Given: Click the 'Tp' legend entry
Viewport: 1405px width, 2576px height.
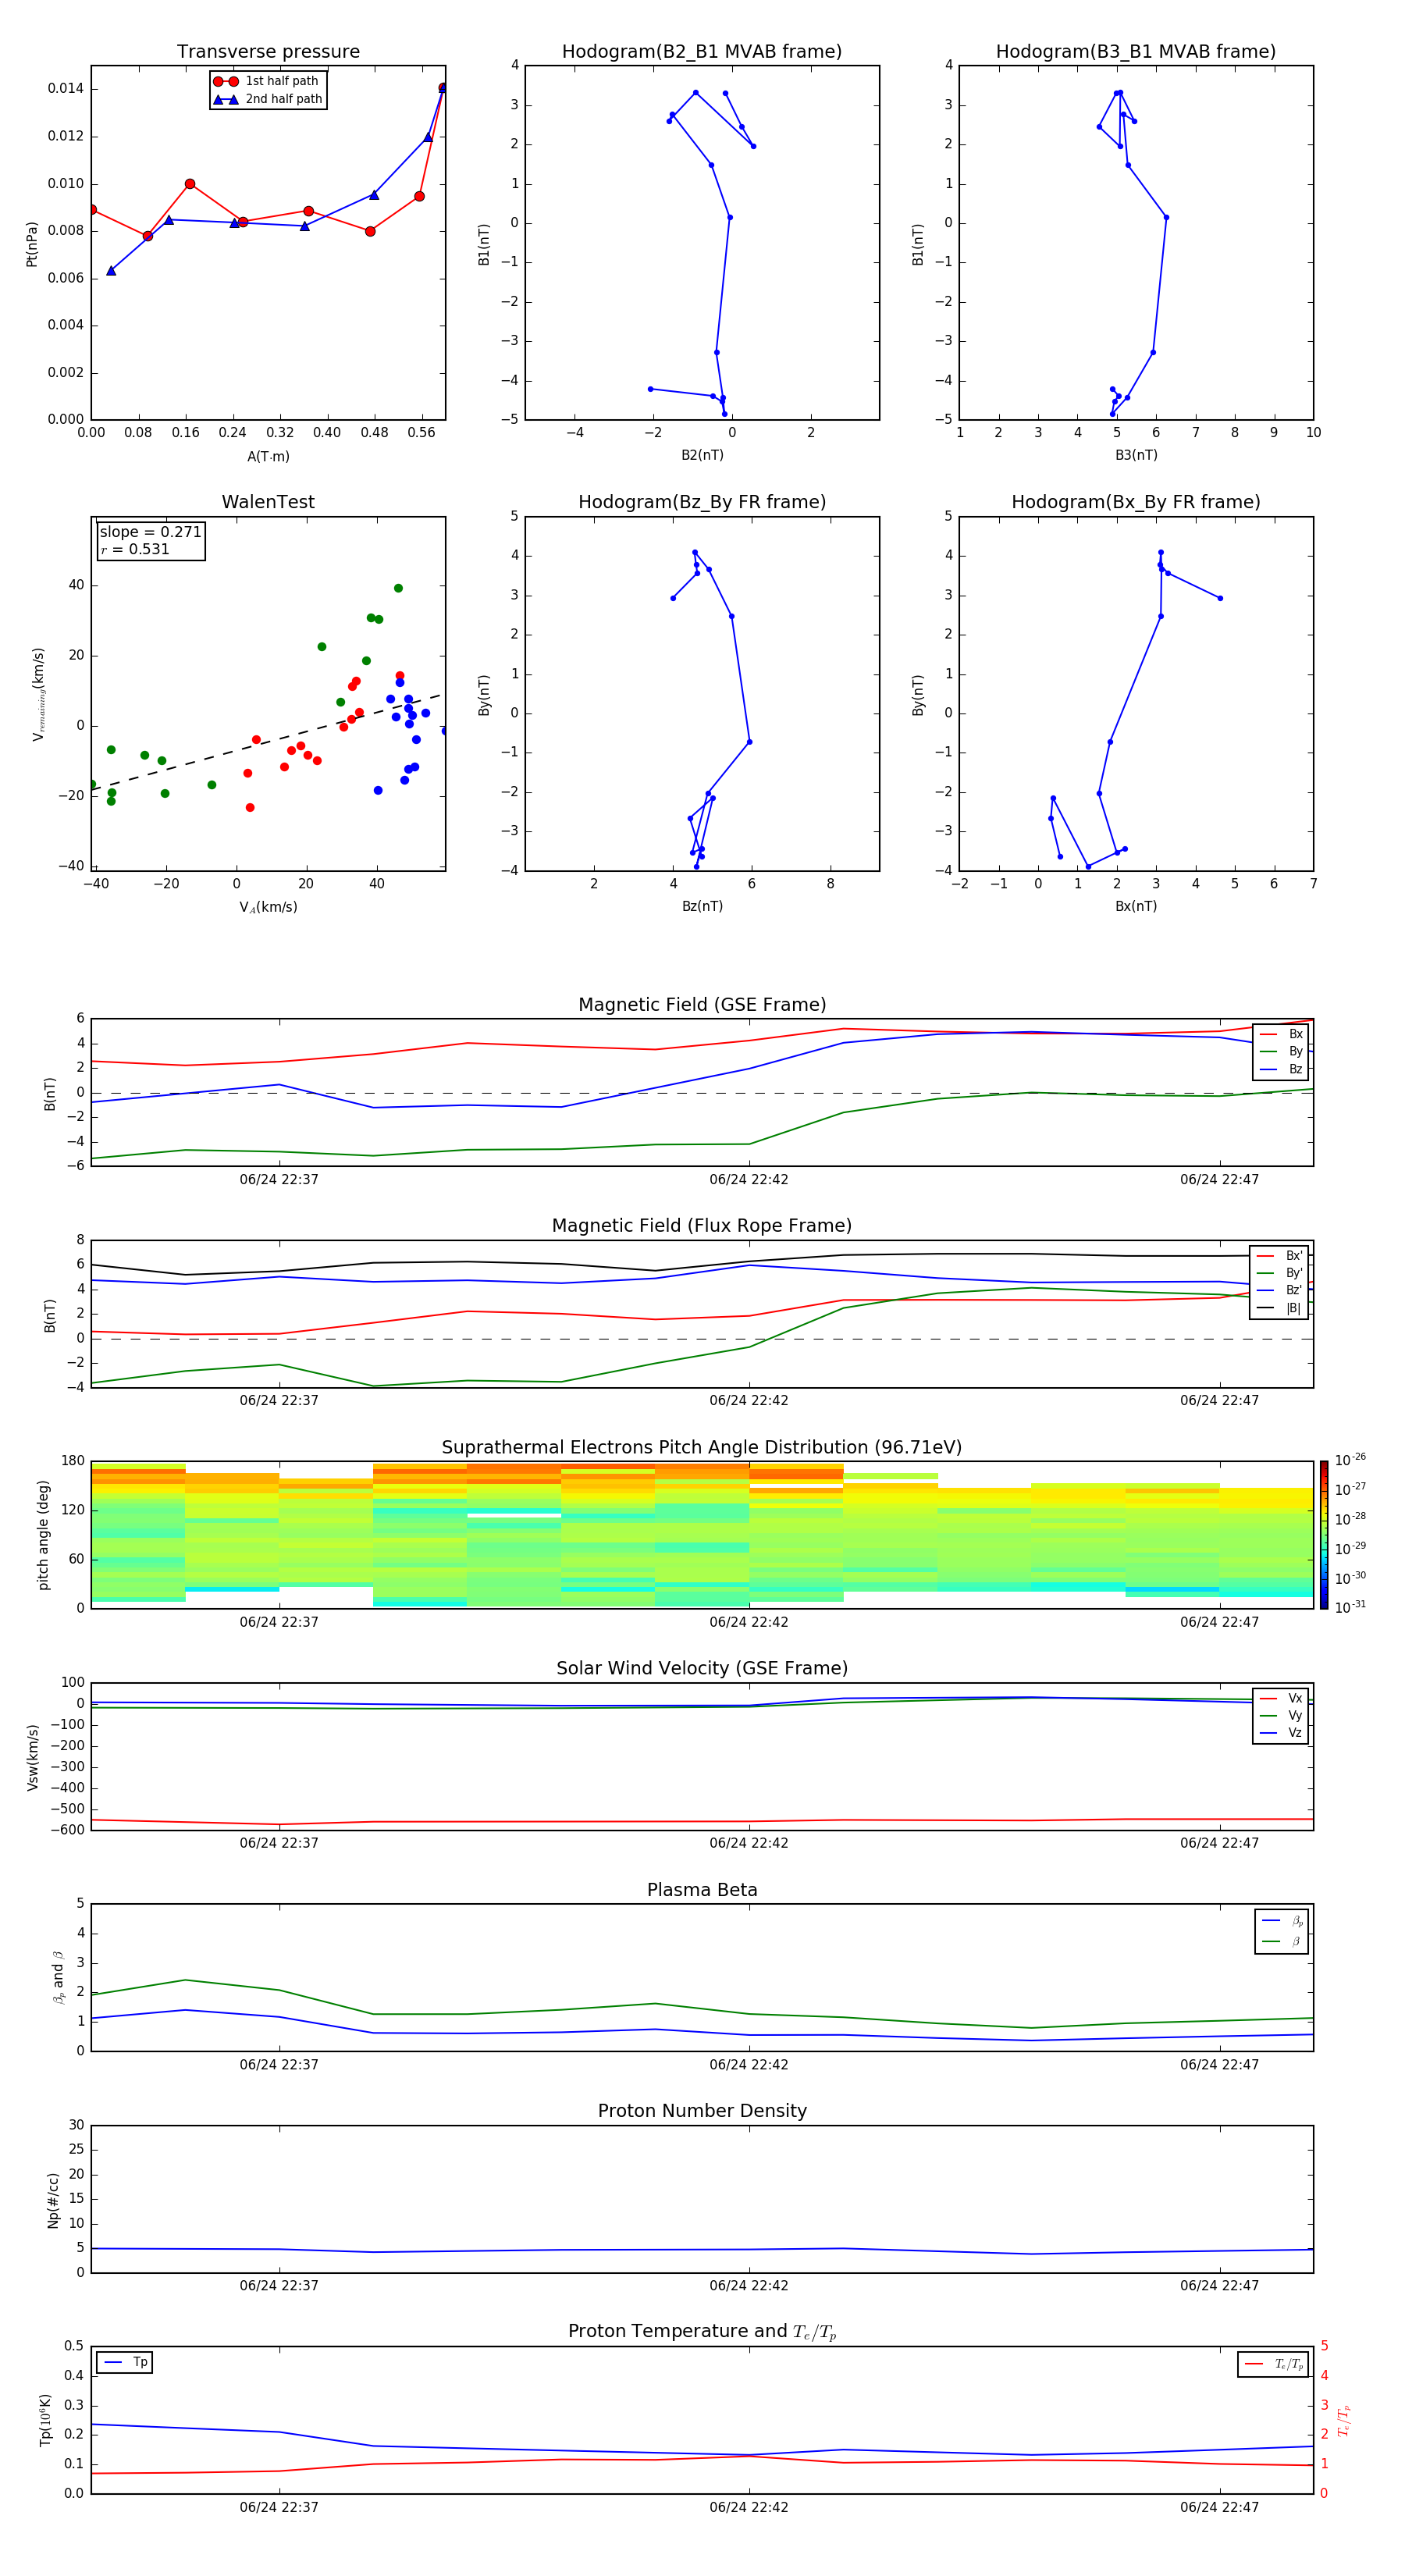Looking at the screenshot, I should click(125, 2363).
